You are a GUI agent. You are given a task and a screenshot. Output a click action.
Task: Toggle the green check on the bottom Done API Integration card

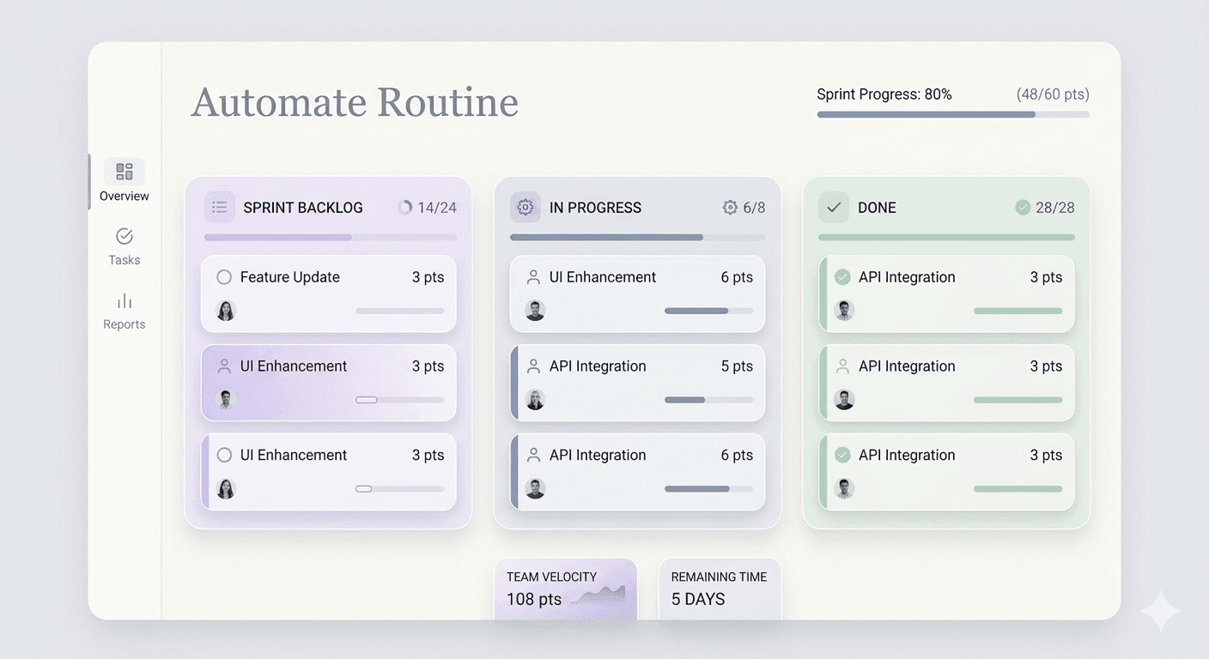842,455
